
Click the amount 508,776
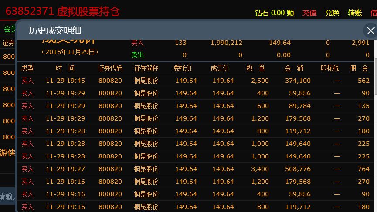pyautogui.click(x=298, y=169)
